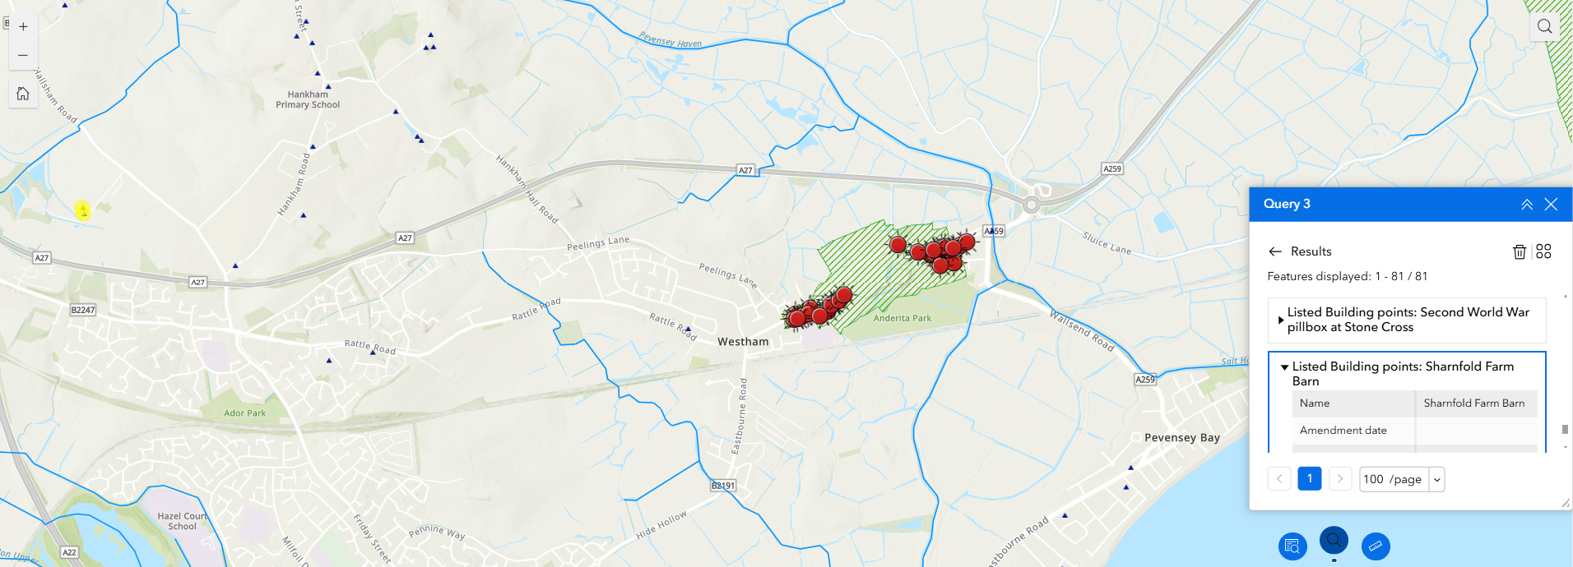Viewport: 1573px width, 567px height.
Task: Close the Query 3 panel
Action: coord(1551,205)
